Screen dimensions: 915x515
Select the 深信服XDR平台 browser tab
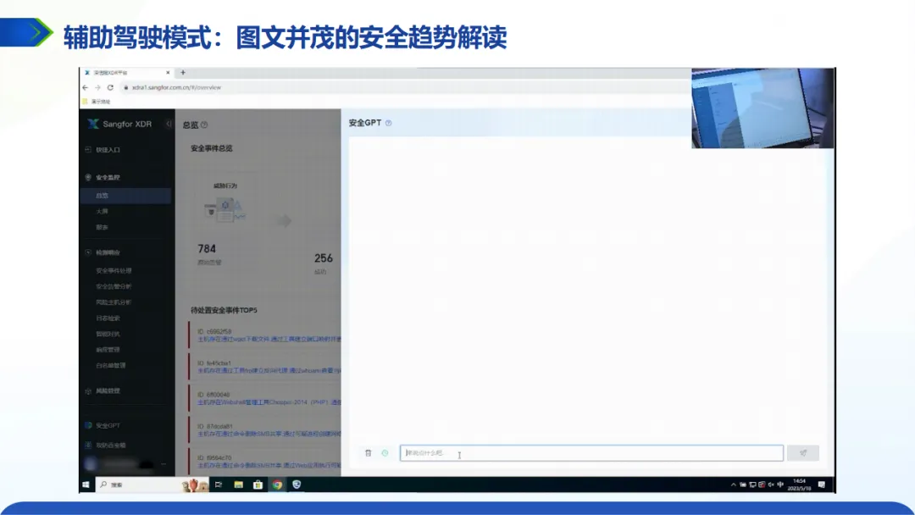(x=127, y=73)
